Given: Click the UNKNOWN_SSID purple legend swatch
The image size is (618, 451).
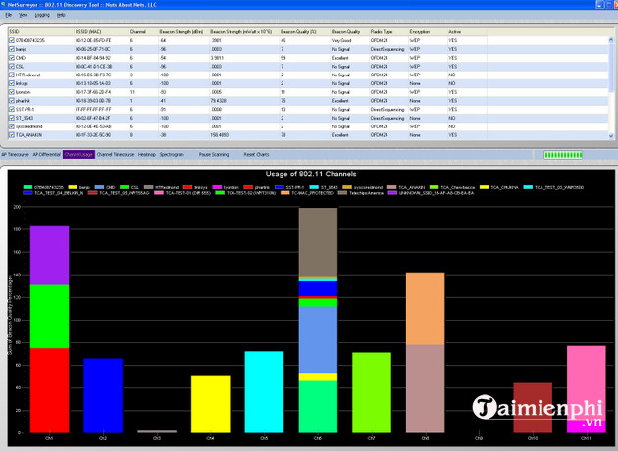Looking at the screenshot, I should [x=392, y=193].
